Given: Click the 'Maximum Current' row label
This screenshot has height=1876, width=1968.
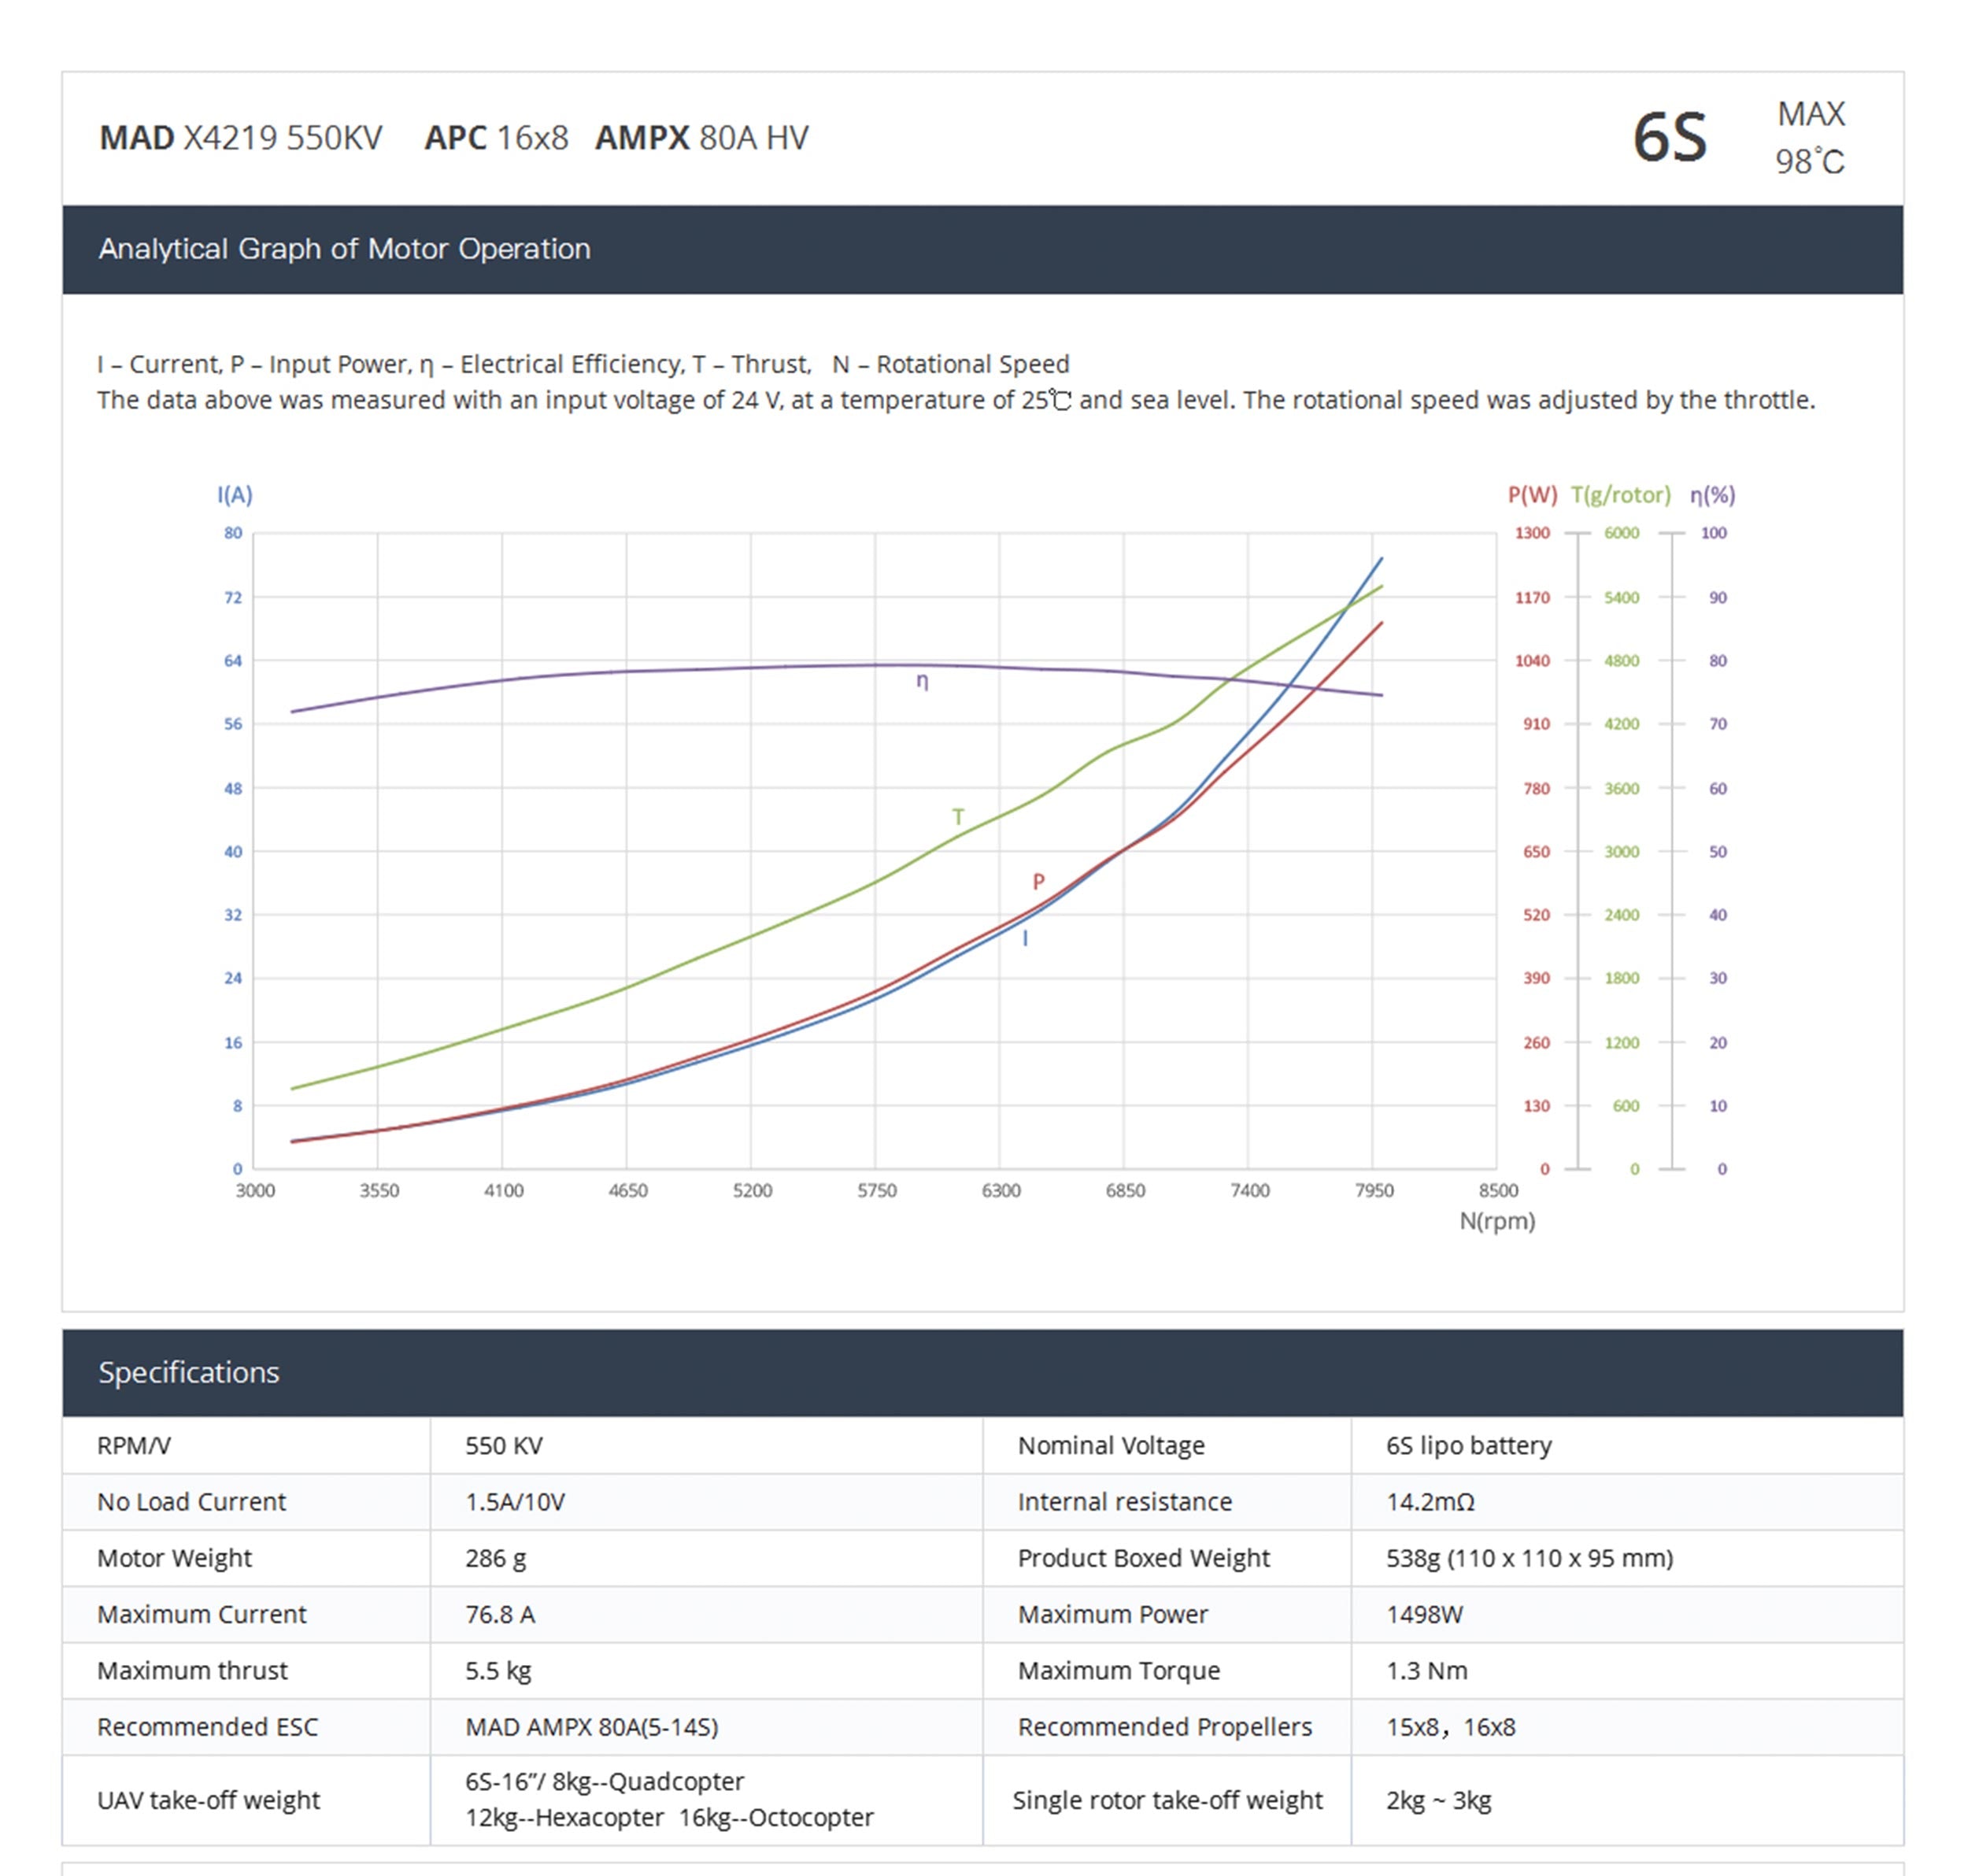Looking at the screenshot, I should coord(201,1614).
